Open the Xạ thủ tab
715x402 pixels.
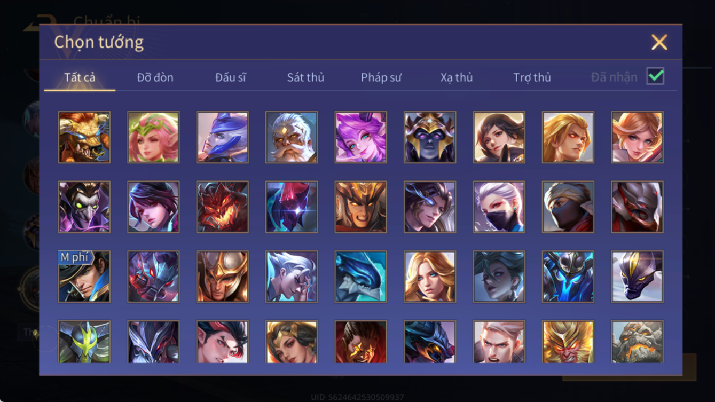[x=457, y=77]
